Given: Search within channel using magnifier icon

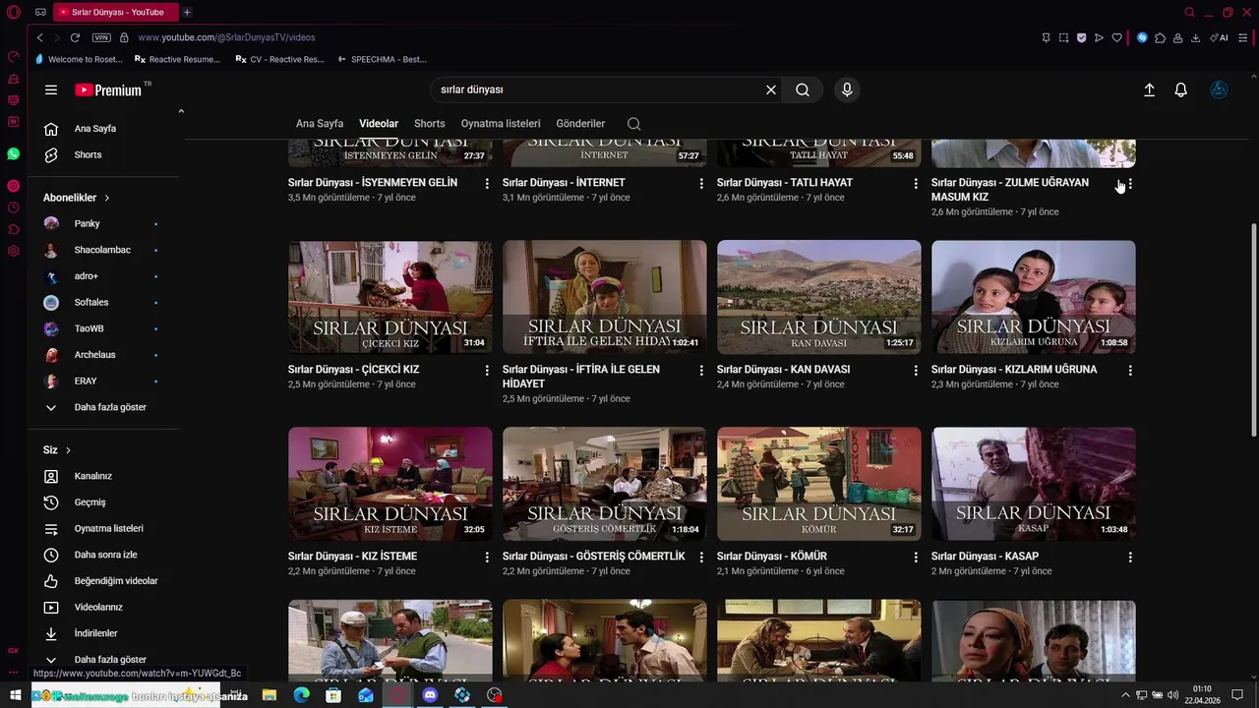Looking at the screenshot, I should 633,124.
